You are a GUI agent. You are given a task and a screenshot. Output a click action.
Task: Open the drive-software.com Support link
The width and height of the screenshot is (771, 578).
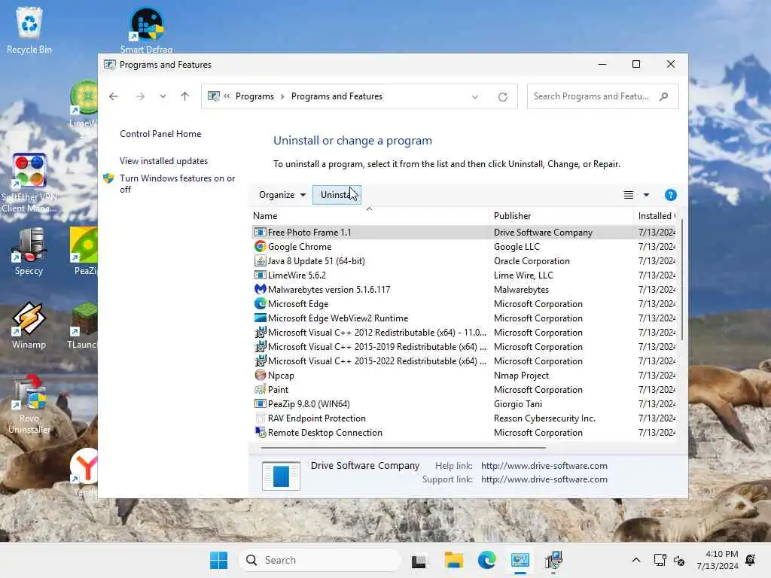point(544,479)
